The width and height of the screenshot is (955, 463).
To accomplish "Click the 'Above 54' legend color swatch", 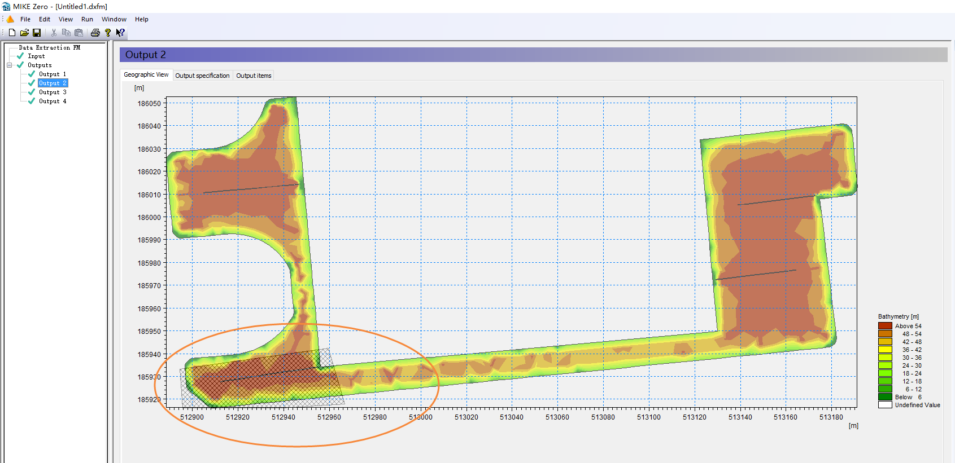I will coord(885,326).
